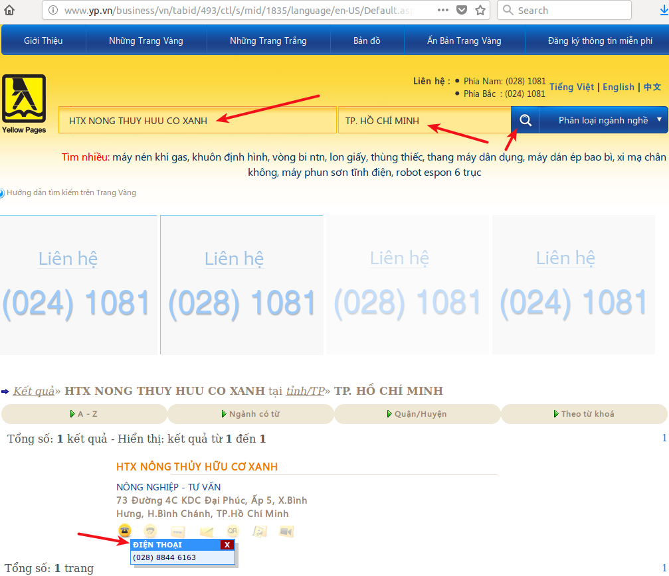Click the video camera icon

coord(286,532)
